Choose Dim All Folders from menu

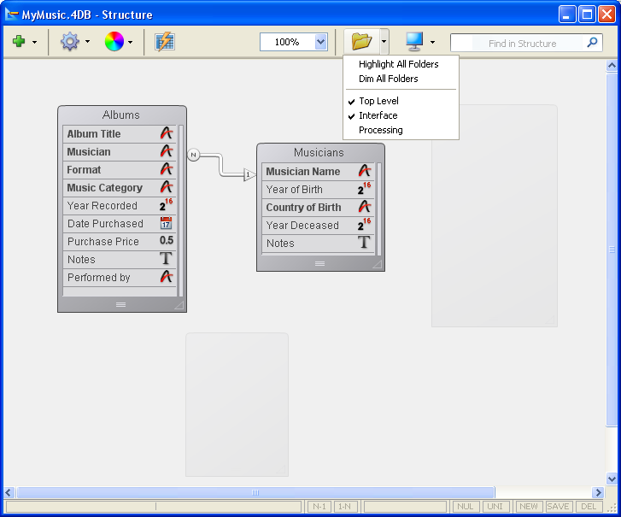388,79
